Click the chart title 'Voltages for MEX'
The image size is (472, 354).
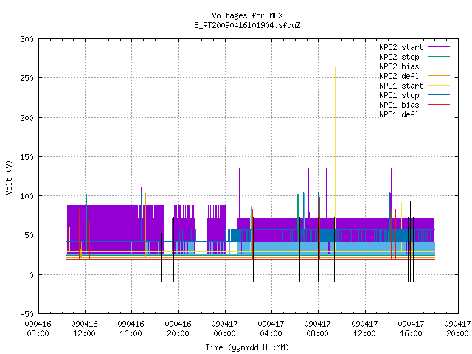(x=247, y=15)
